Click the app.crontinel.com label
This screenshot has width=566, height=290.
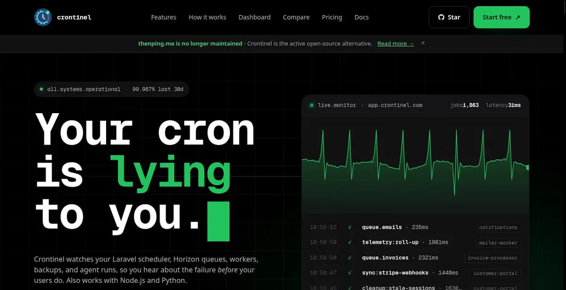click(395, 105)
